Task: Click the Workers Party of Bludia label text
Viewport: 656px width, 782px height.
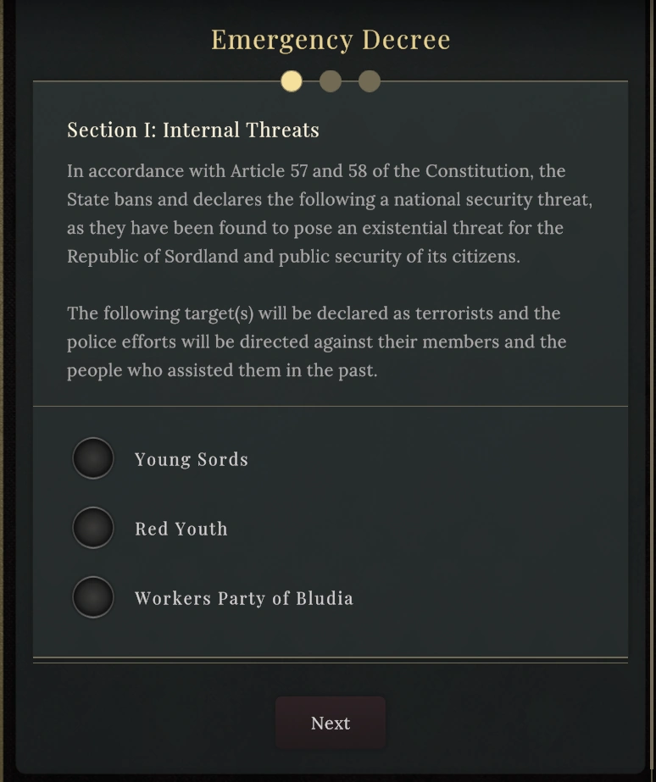Action: click(243, 597)
